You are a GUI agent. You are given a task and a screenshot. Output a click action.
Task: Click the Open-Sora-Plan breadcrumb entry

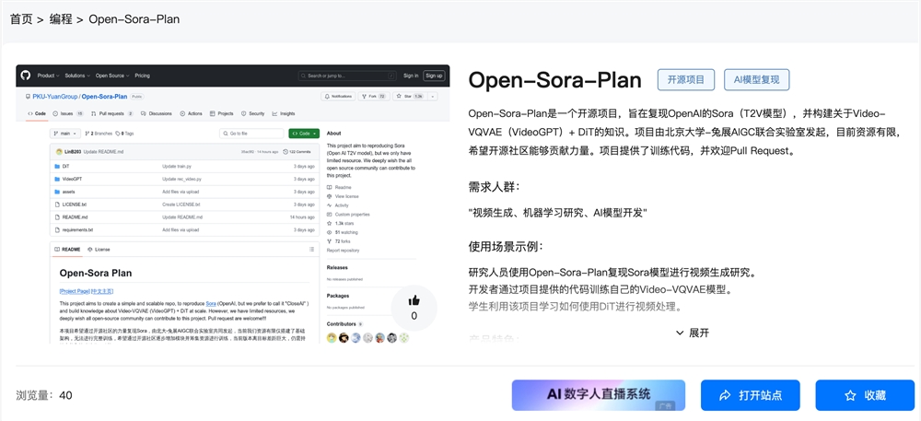(x=134, y=18)
